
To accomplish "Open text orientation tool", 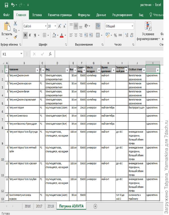I will 86,26.
